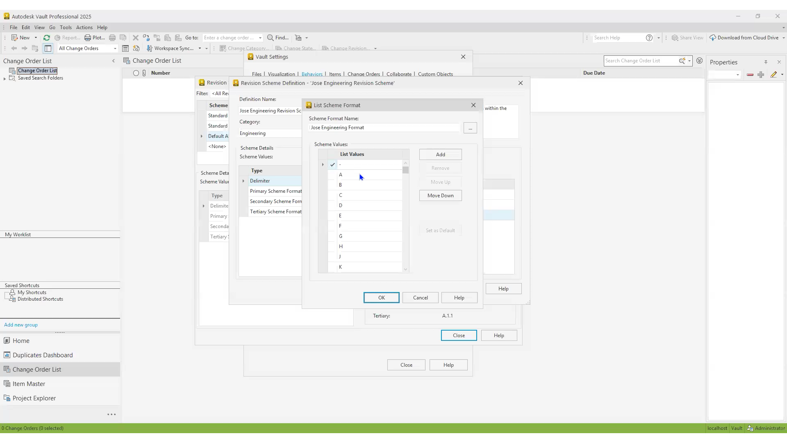Open Project Explorer from navigation pane
This screenshot has height=443, width=787.
34,398
